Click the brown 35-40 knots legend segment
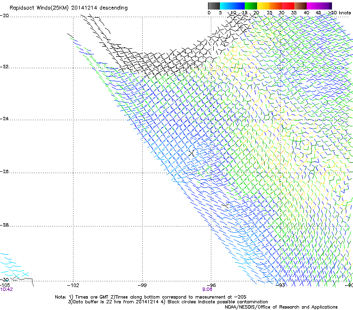 click(x=301, y=6)
